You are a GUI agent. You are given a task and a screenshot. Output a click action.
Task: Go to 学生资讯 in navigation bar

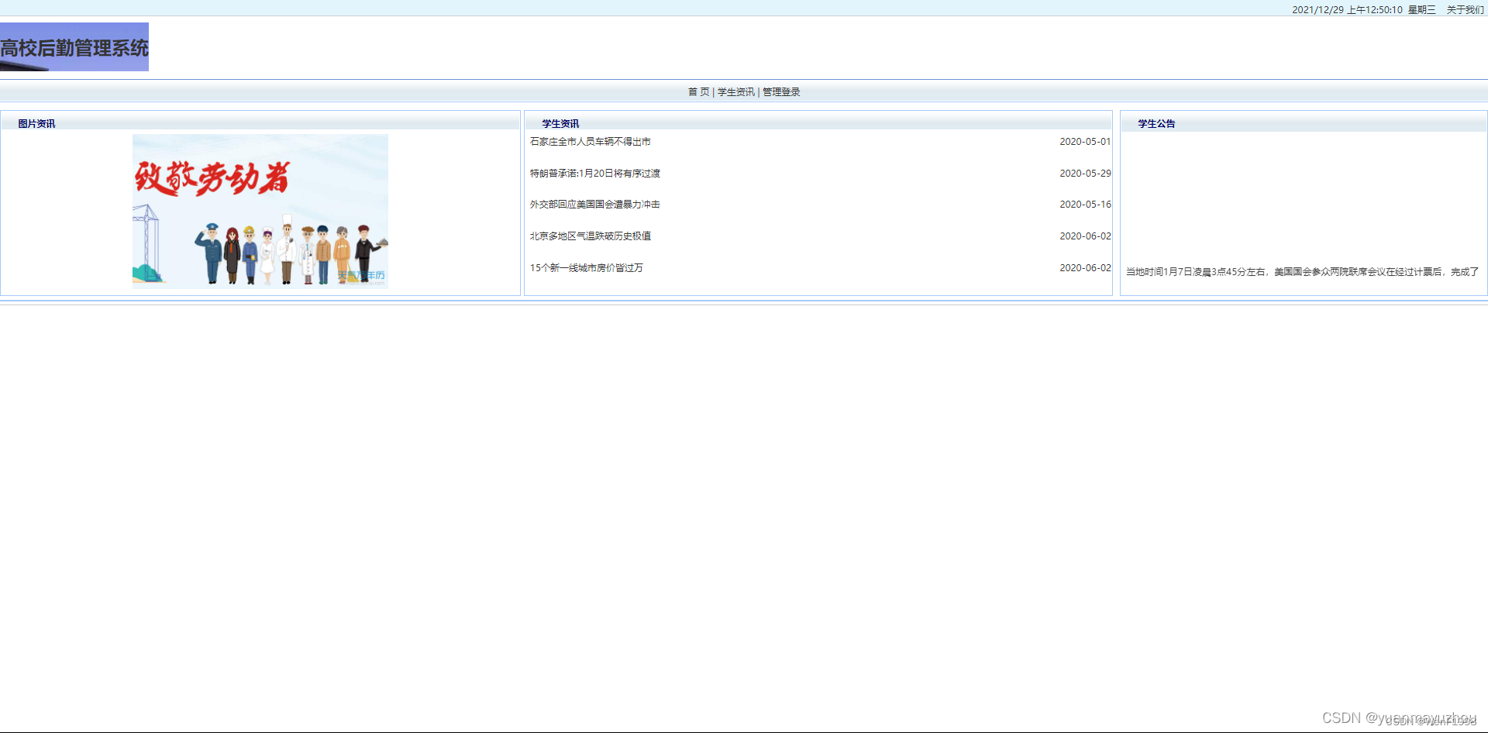pos(735,92)
